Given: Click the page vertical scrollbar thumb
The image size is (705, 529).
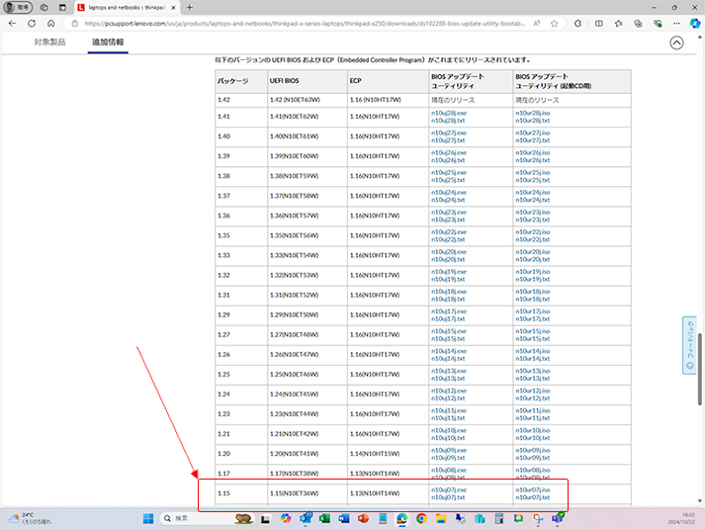Looking at the screenshot, I should click(x=700, y=369).
